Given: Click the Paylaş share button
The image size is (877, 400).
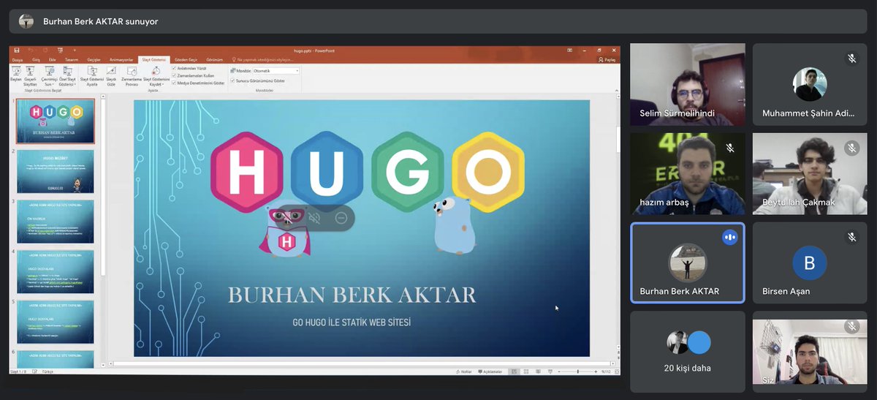Looking at the screenshot, I should point(607,59).
